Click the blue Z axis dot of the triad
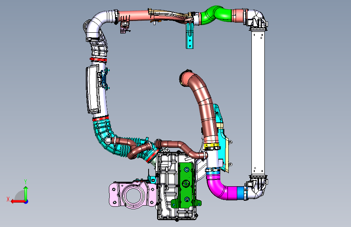351x227 pixels. (x=26, y=202)
